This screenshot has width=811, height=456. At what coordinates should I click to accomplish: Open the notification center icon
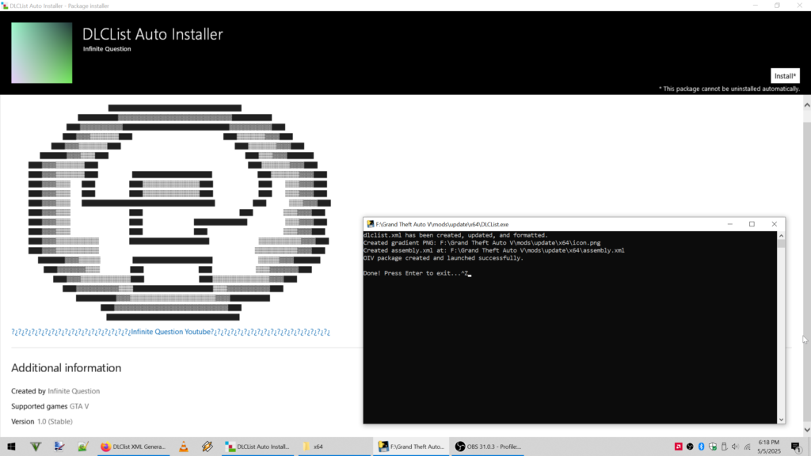coord(795,446)
